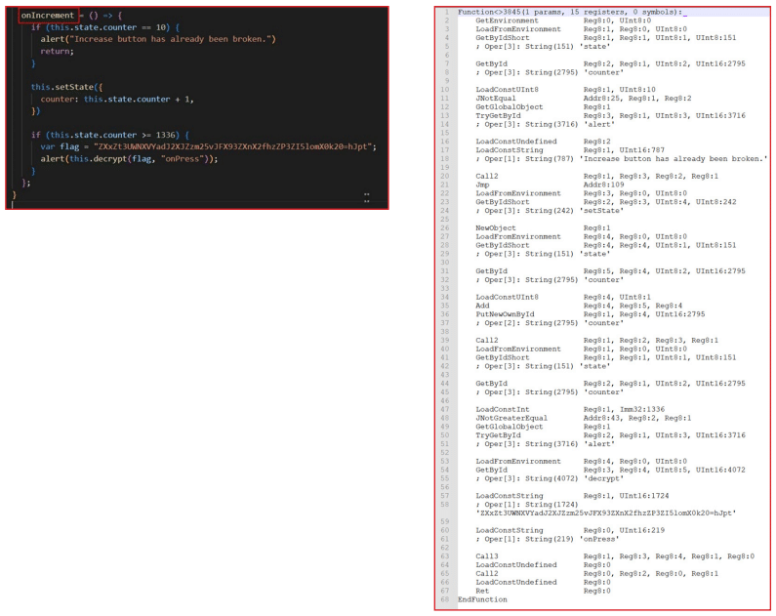776x616 pixels.
Task: Click the onIncrement identifier in the source code
Action: point(48,16)
